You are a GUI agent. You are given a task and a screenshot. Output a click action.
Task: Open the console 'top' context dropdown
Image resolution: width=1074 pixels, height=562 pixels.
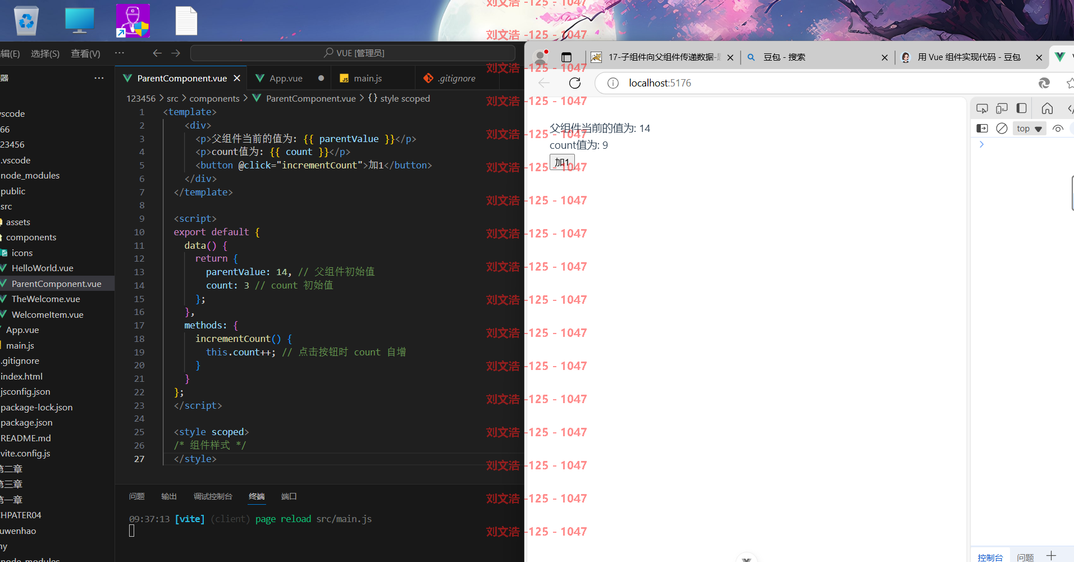click(1030, 129)
